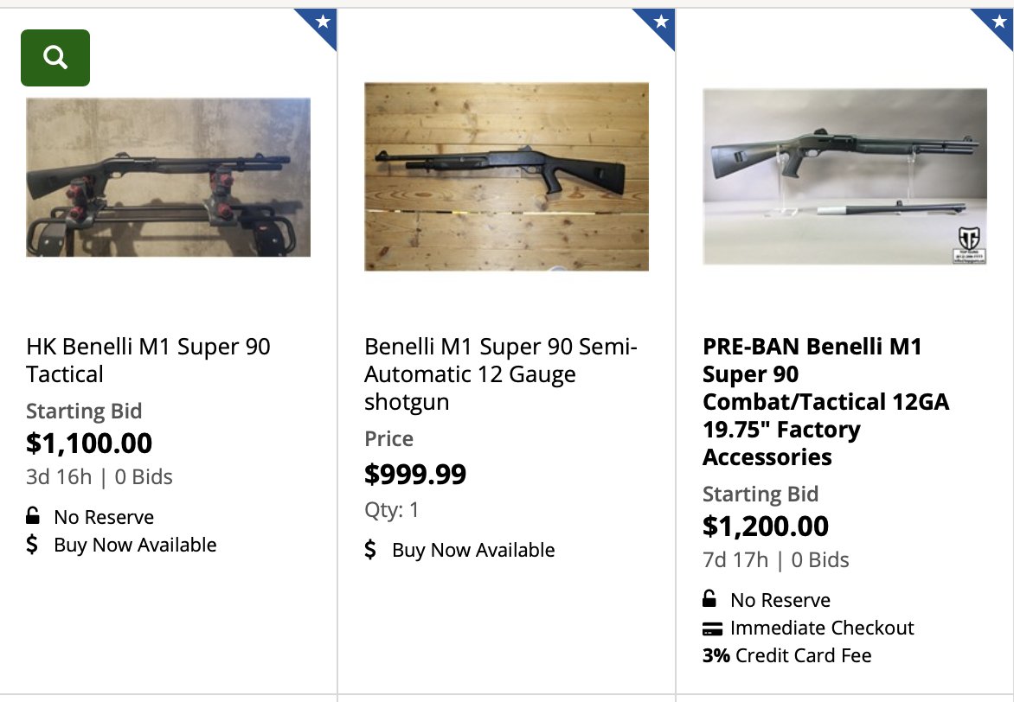View PRE-BAN shotgun photo with spare barrel
The image size is (1014, 702).
click(x=844, y=176)
